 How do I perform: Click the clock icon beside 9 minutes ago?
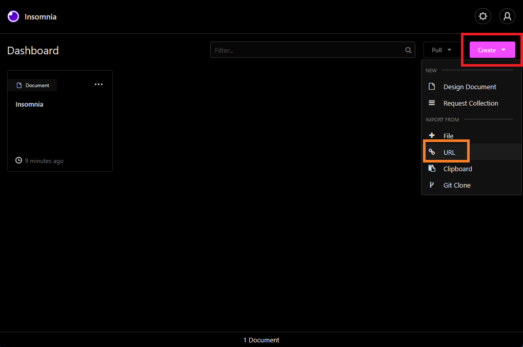pyautogui.click(x=19, y=160)
